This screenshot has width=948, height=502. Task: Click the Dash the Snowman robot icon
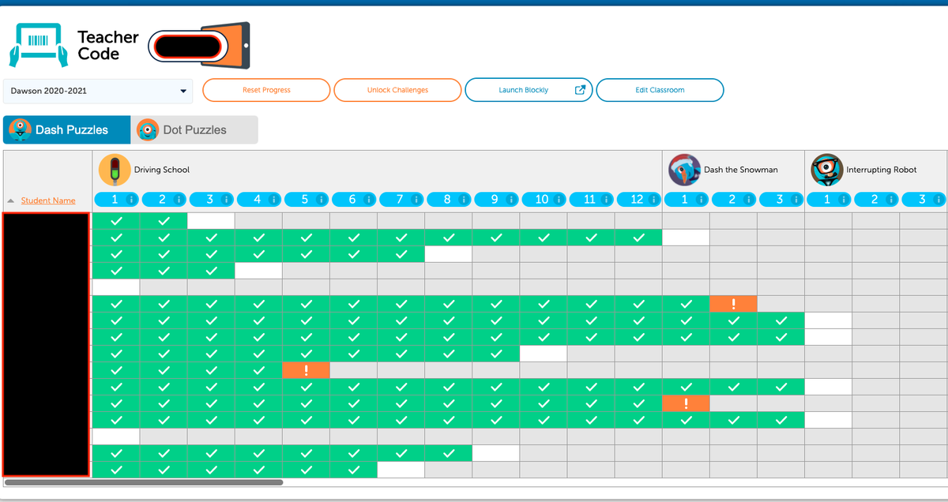point(684,170)
